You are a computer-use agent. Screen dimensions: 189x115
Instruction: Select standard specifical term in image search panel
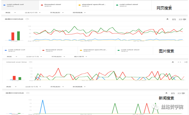[x=96, y=51]
